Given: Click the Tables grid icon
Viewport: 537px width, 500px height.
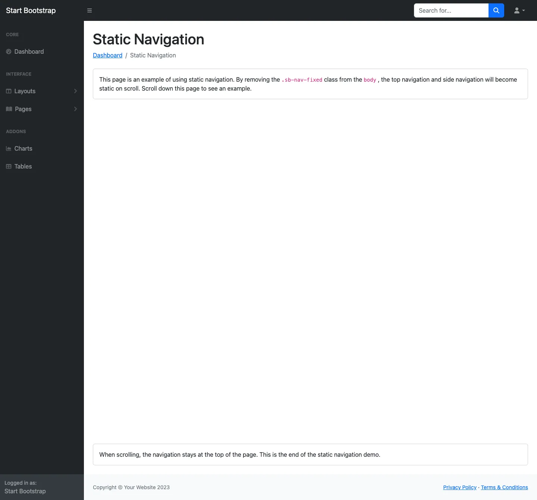Looking at the screenshot, I should tap(9, 167).
